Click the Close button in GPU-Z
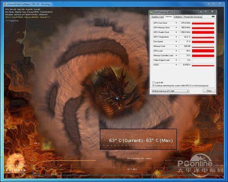The height and width of the screenshot is (182, 228). (209, 91)
